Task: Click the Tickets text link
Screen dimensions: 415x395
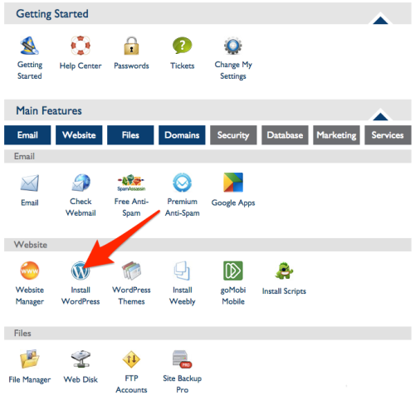Action: 183,66
